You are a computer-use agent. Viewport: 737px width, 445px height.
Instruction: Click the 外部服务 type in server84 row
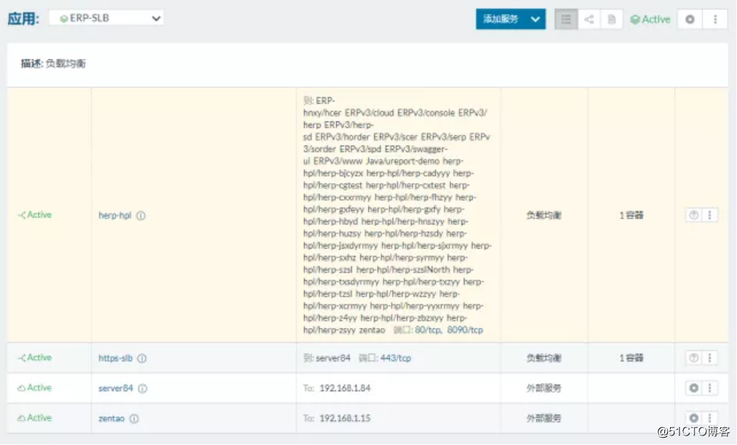point(544,388)
